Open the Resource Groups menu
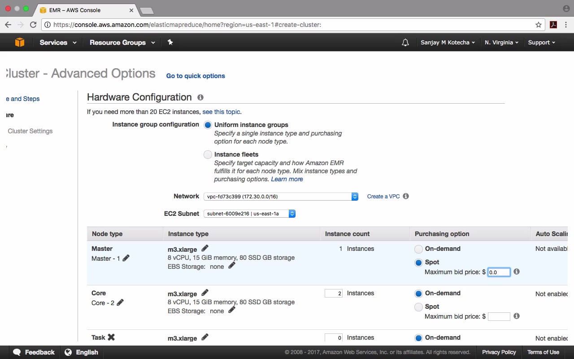This screenshot has height=359, width=574. tap(122, 43)
